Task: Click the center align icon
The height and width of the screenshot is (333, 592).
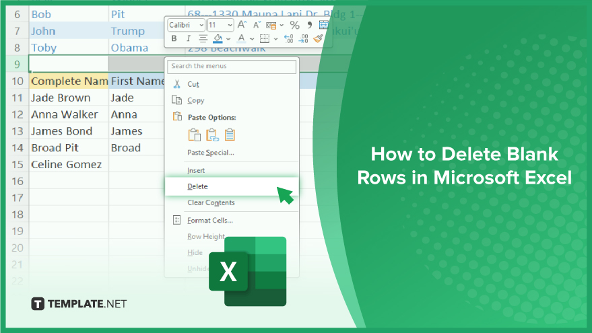Action: (203, 38)
